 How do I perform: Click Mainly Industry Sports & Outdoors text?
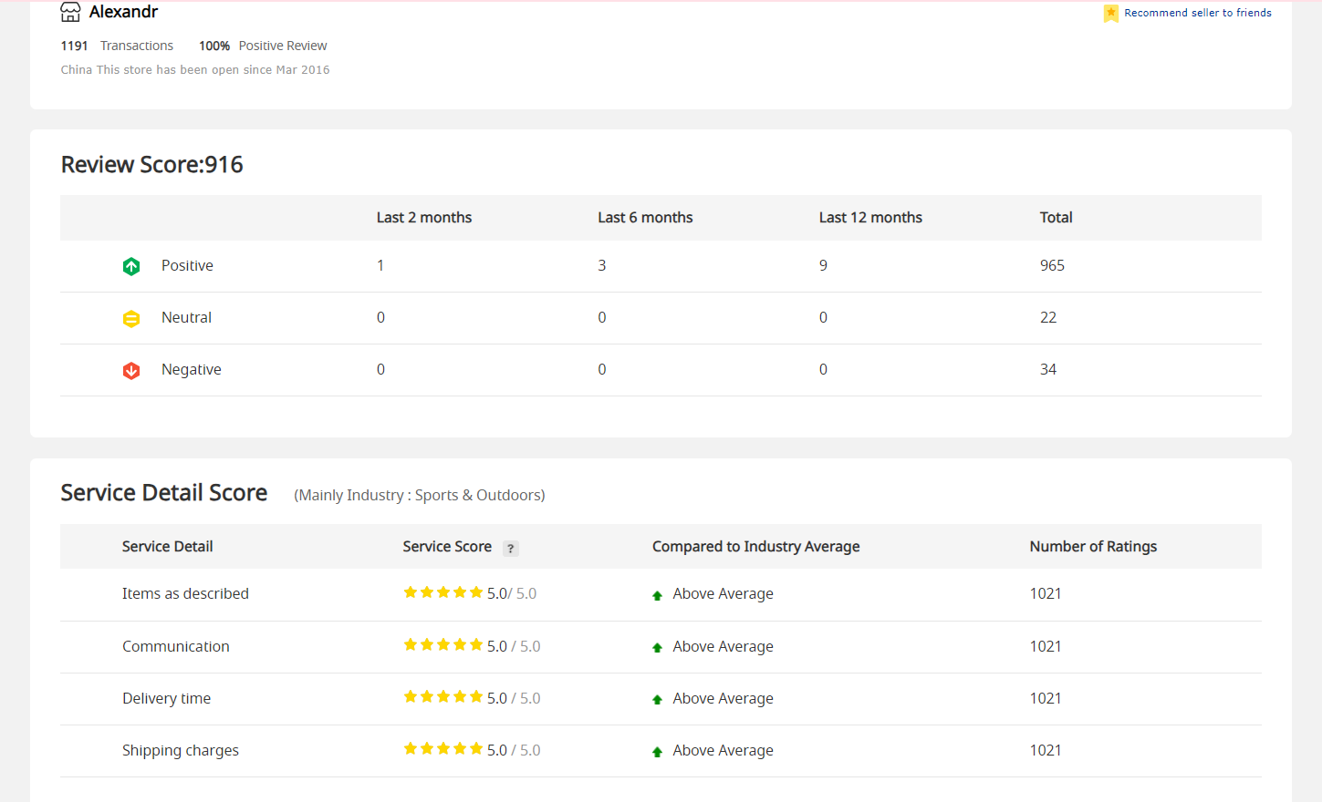420,495
